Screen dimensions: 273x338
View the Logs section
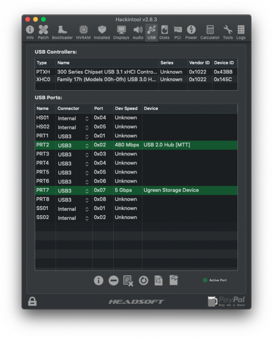tap(241, 32)
